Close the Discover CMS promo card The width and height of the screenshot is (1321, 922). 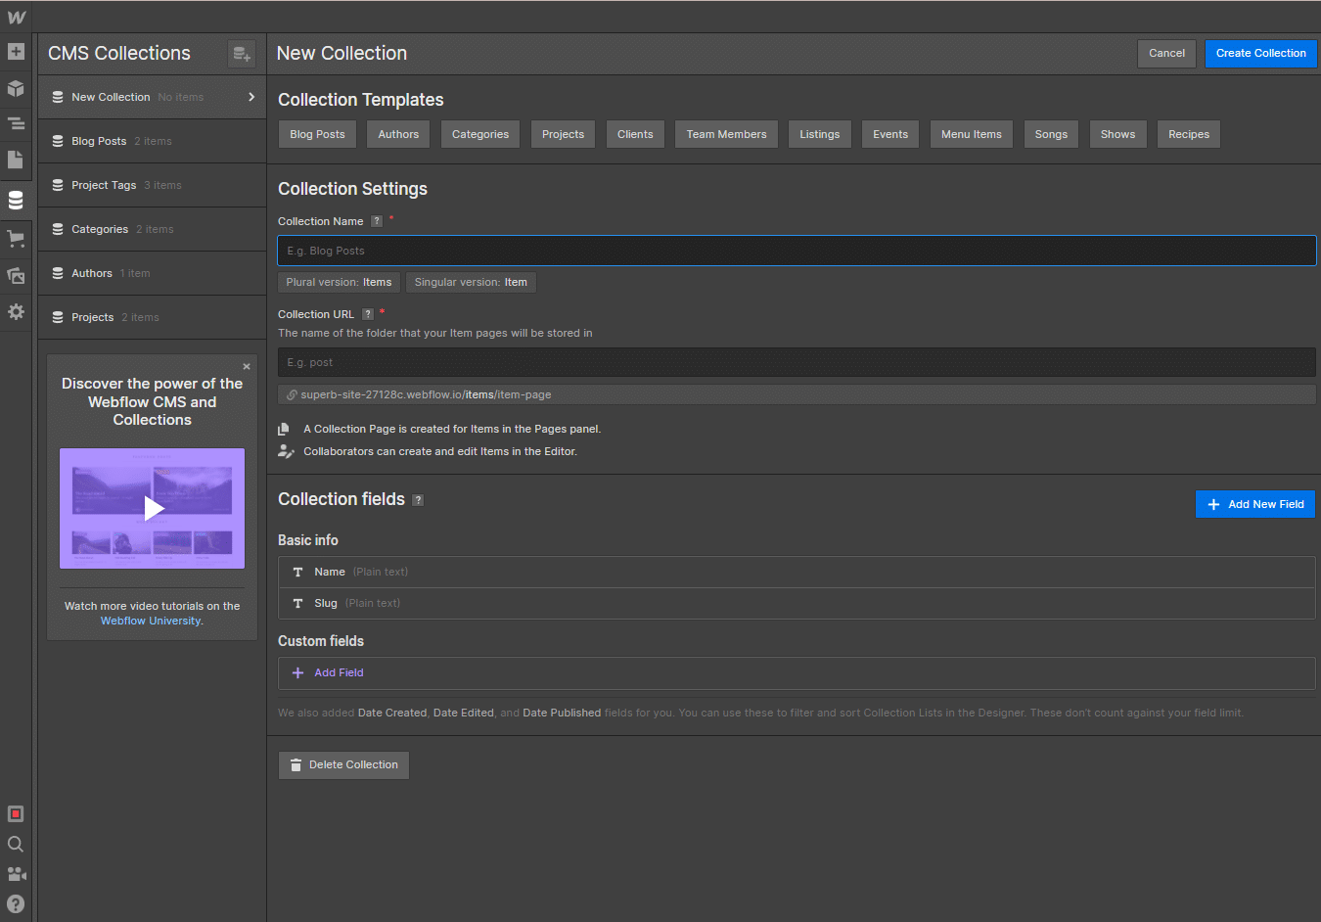pyautogui.click(x=247, y=366)
